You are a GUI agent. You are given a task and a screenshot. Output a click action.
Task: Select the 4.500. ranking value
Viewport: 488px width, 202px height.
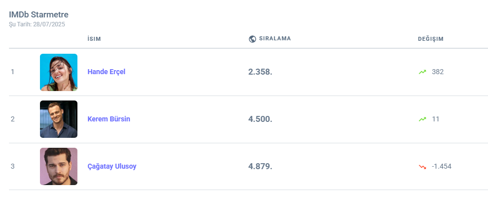[x=260, y=119]
